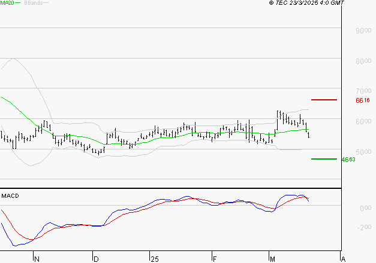Screen dimensions: 376x263
Task: Select the 6000 price axis label
Action: (362, 121)
